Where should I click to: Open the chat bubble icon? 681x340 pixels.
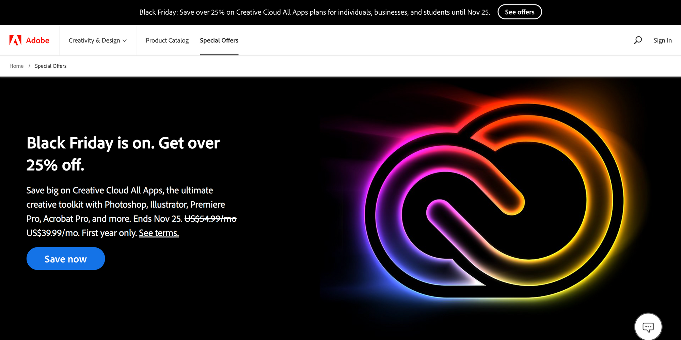tap(648, 327)
